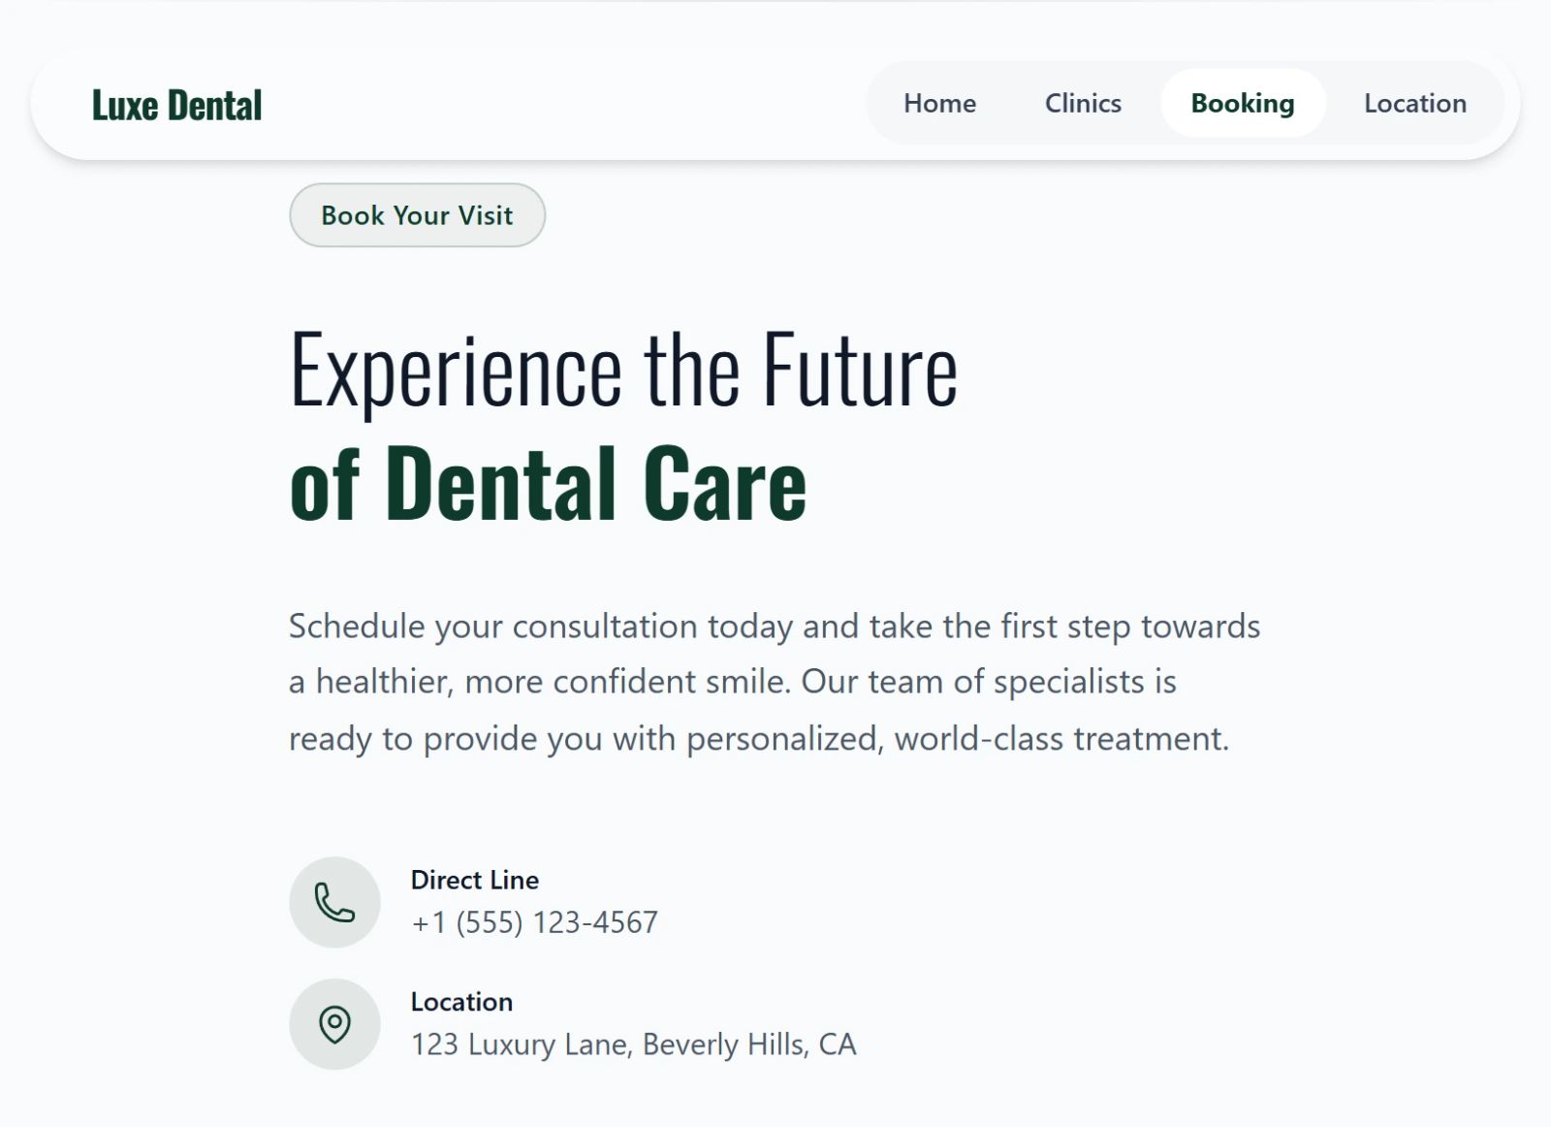Open the Location nav item

pyautogui.click(x=1415, y=103)
